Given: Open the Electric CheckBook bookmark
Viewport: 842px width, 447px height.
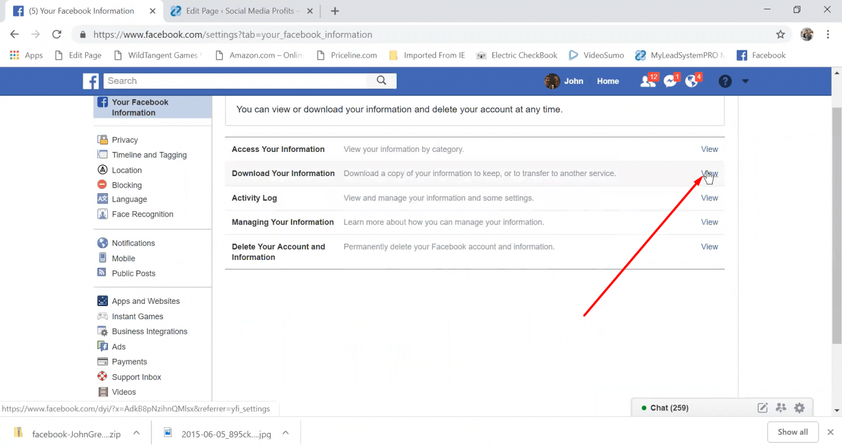Looking at the screenshot, I should 517,55.
